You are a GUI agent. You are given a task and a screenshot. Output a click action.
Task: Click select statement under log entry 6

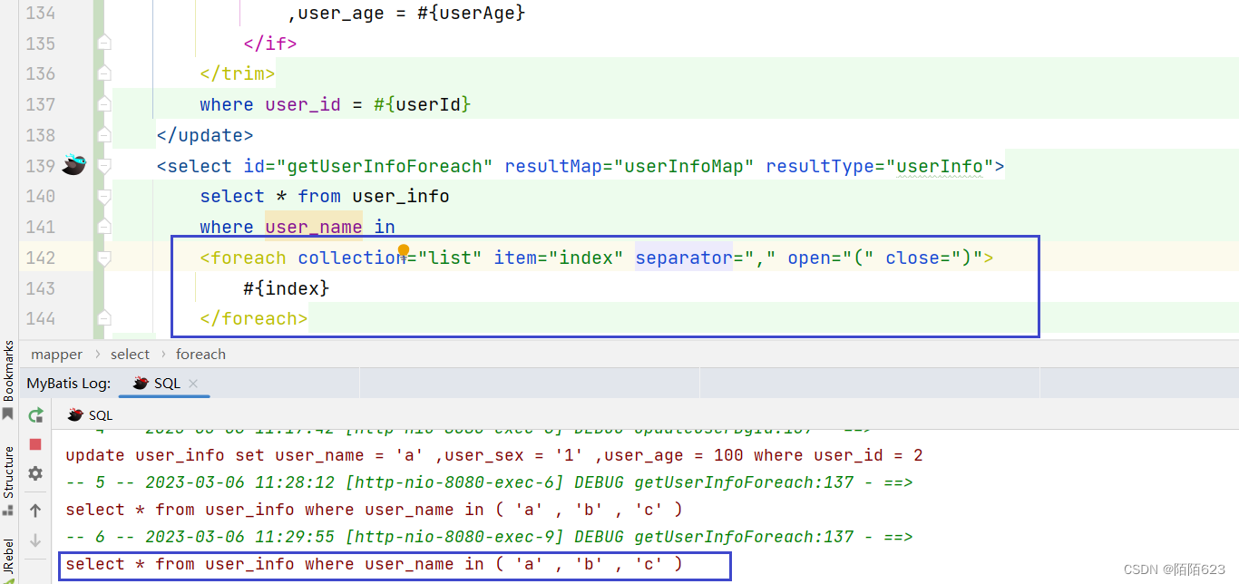(x=374, y=564)
